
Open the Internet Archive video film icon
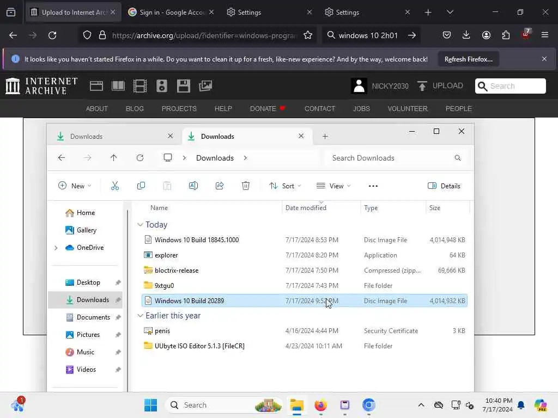(140, 86)
